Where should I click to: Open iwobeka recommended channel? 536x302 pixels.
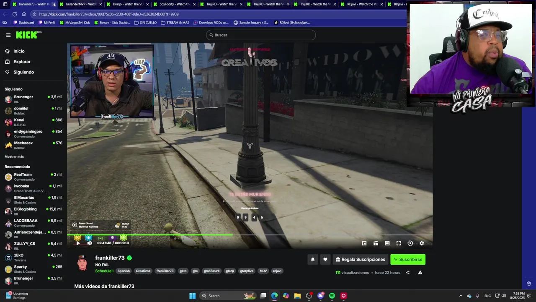click(33, 188)
